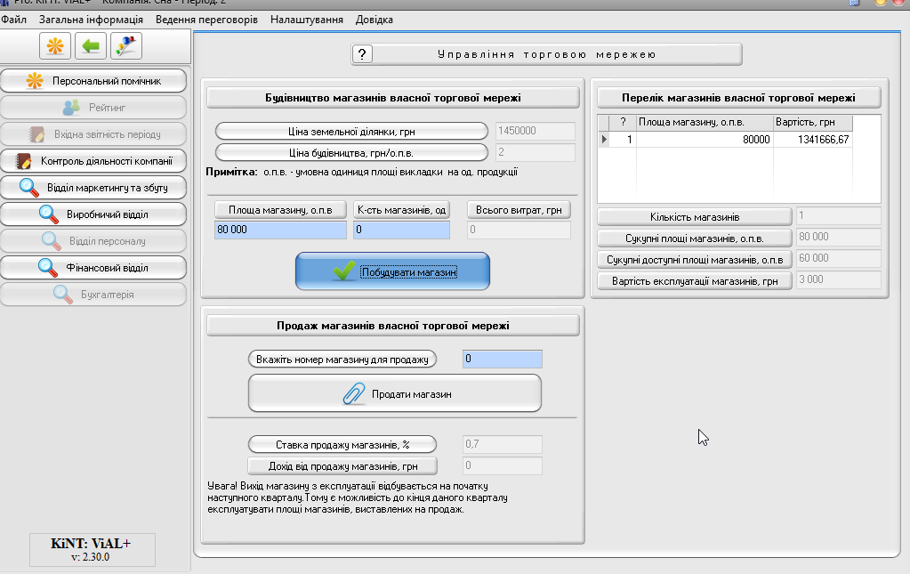Click Кількість магазинів button

pyautogui.click(x=695, y=216)
